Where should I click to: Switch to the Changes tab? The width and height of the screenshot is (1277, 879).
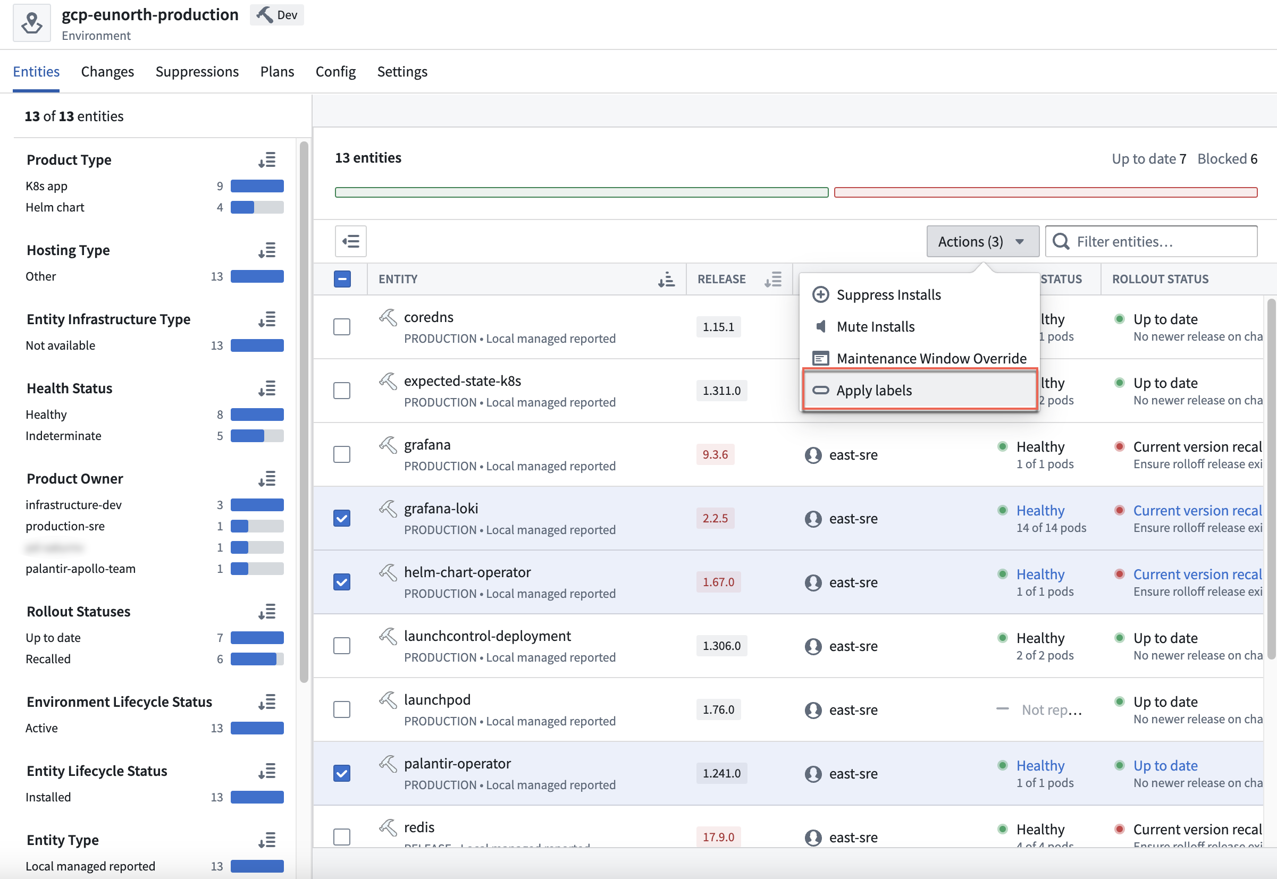point(107,72)
